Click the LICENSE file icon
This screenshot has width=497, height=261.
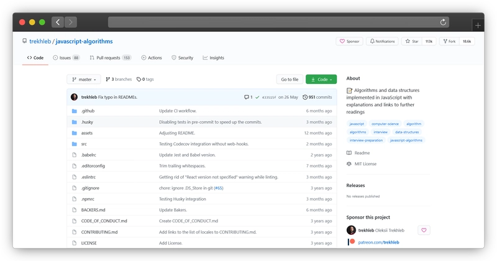coord(74,243)
